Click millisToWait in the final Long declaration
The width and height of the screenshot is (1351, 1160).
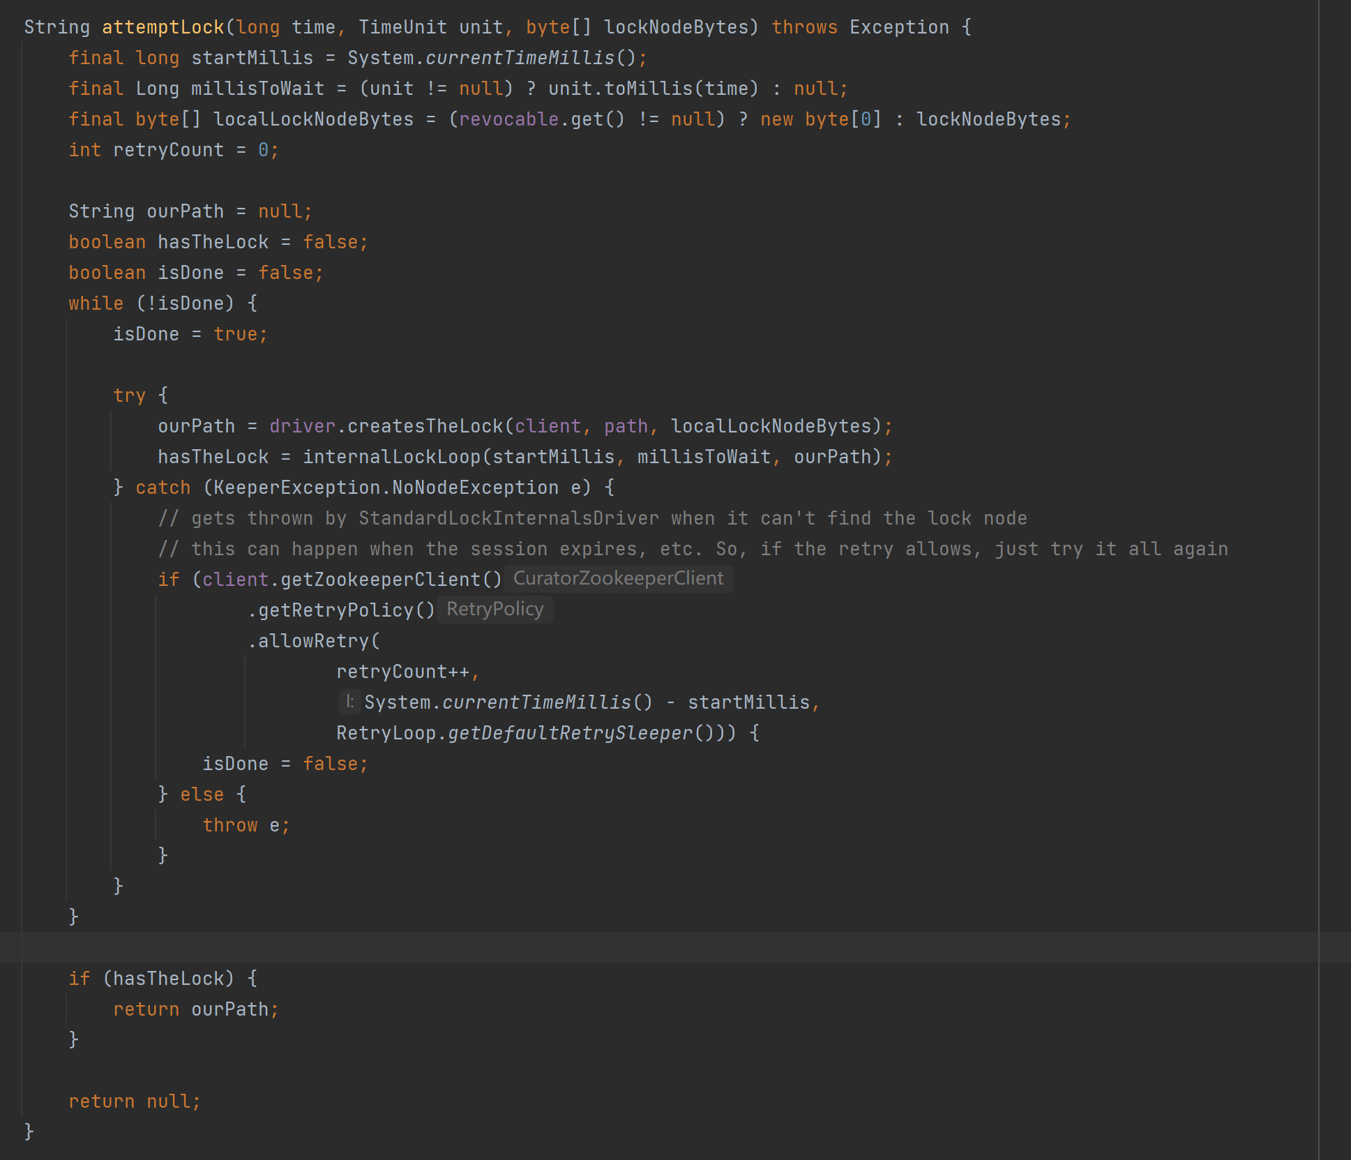pos(258,89)
